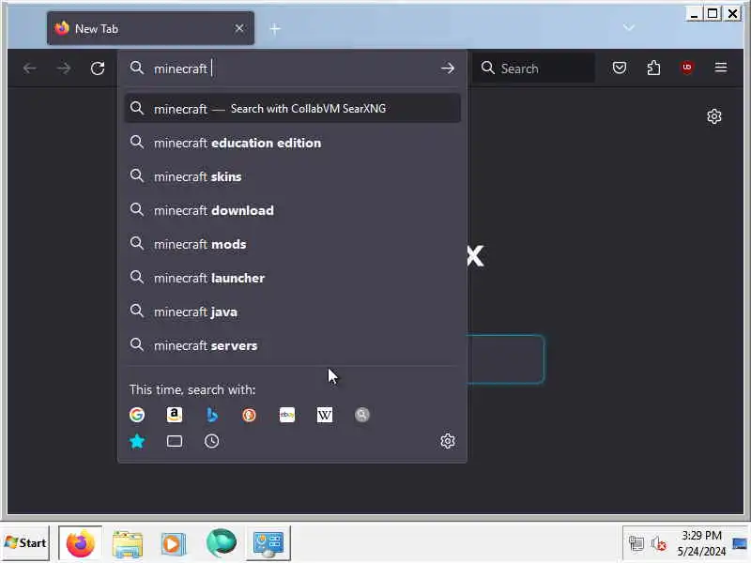751x563 pixels.
Task: Search open tabs using the tab icon
Action: pos(175,441)
